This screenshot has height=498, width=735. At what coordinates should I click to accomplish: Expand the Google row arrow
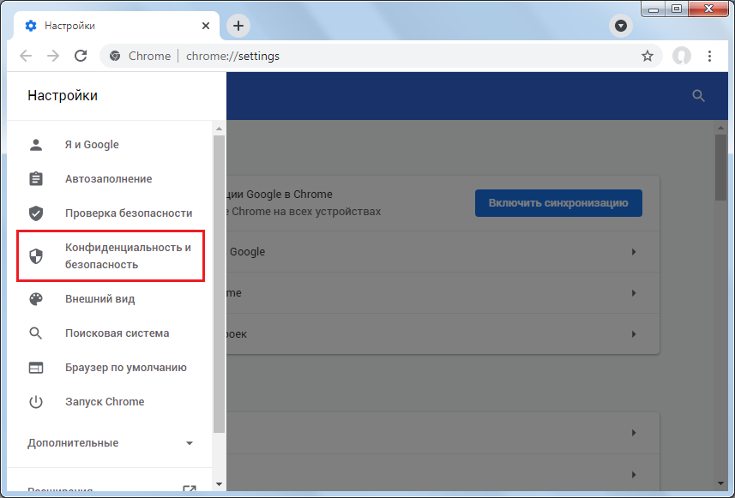[633, 252]
